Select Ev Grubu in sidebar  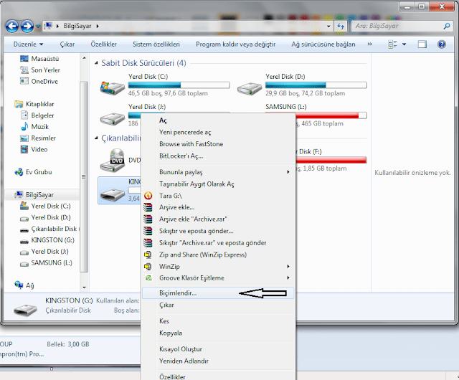click(x=39, y=172)
